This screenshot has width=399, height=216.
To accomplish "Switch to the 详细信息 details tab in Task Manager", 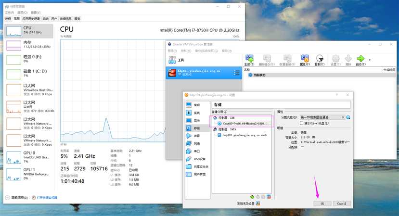I will tap(65, 19).
